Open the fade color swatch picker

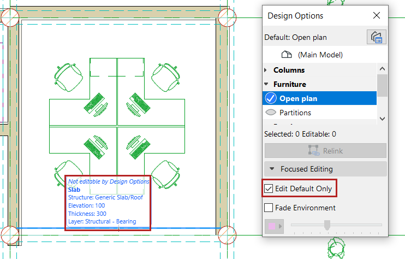tap(274, 226)
